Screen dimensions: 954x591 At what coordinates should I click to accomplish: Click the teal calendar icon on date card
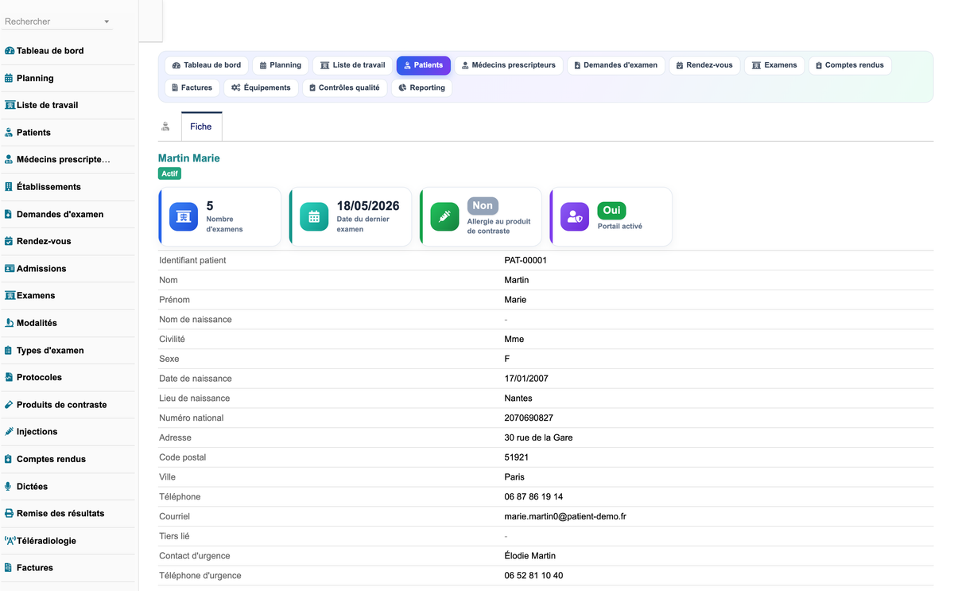(314, 216)
